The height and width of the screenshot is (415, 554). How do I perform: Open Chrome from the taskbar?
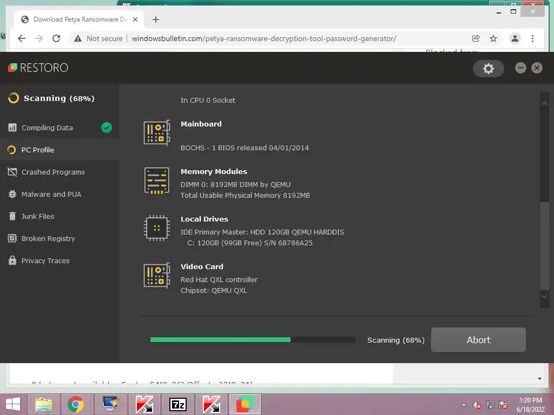pyautogui.click(x=76, y=404)
